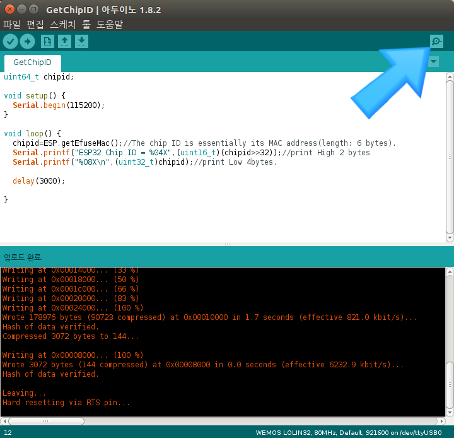
Task: Expand the tab options dropdown arrow
Action: point(433,61)
